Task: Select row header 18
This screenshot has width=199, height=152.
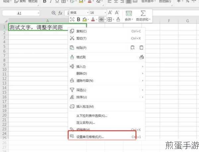Action: click(4, 106)
